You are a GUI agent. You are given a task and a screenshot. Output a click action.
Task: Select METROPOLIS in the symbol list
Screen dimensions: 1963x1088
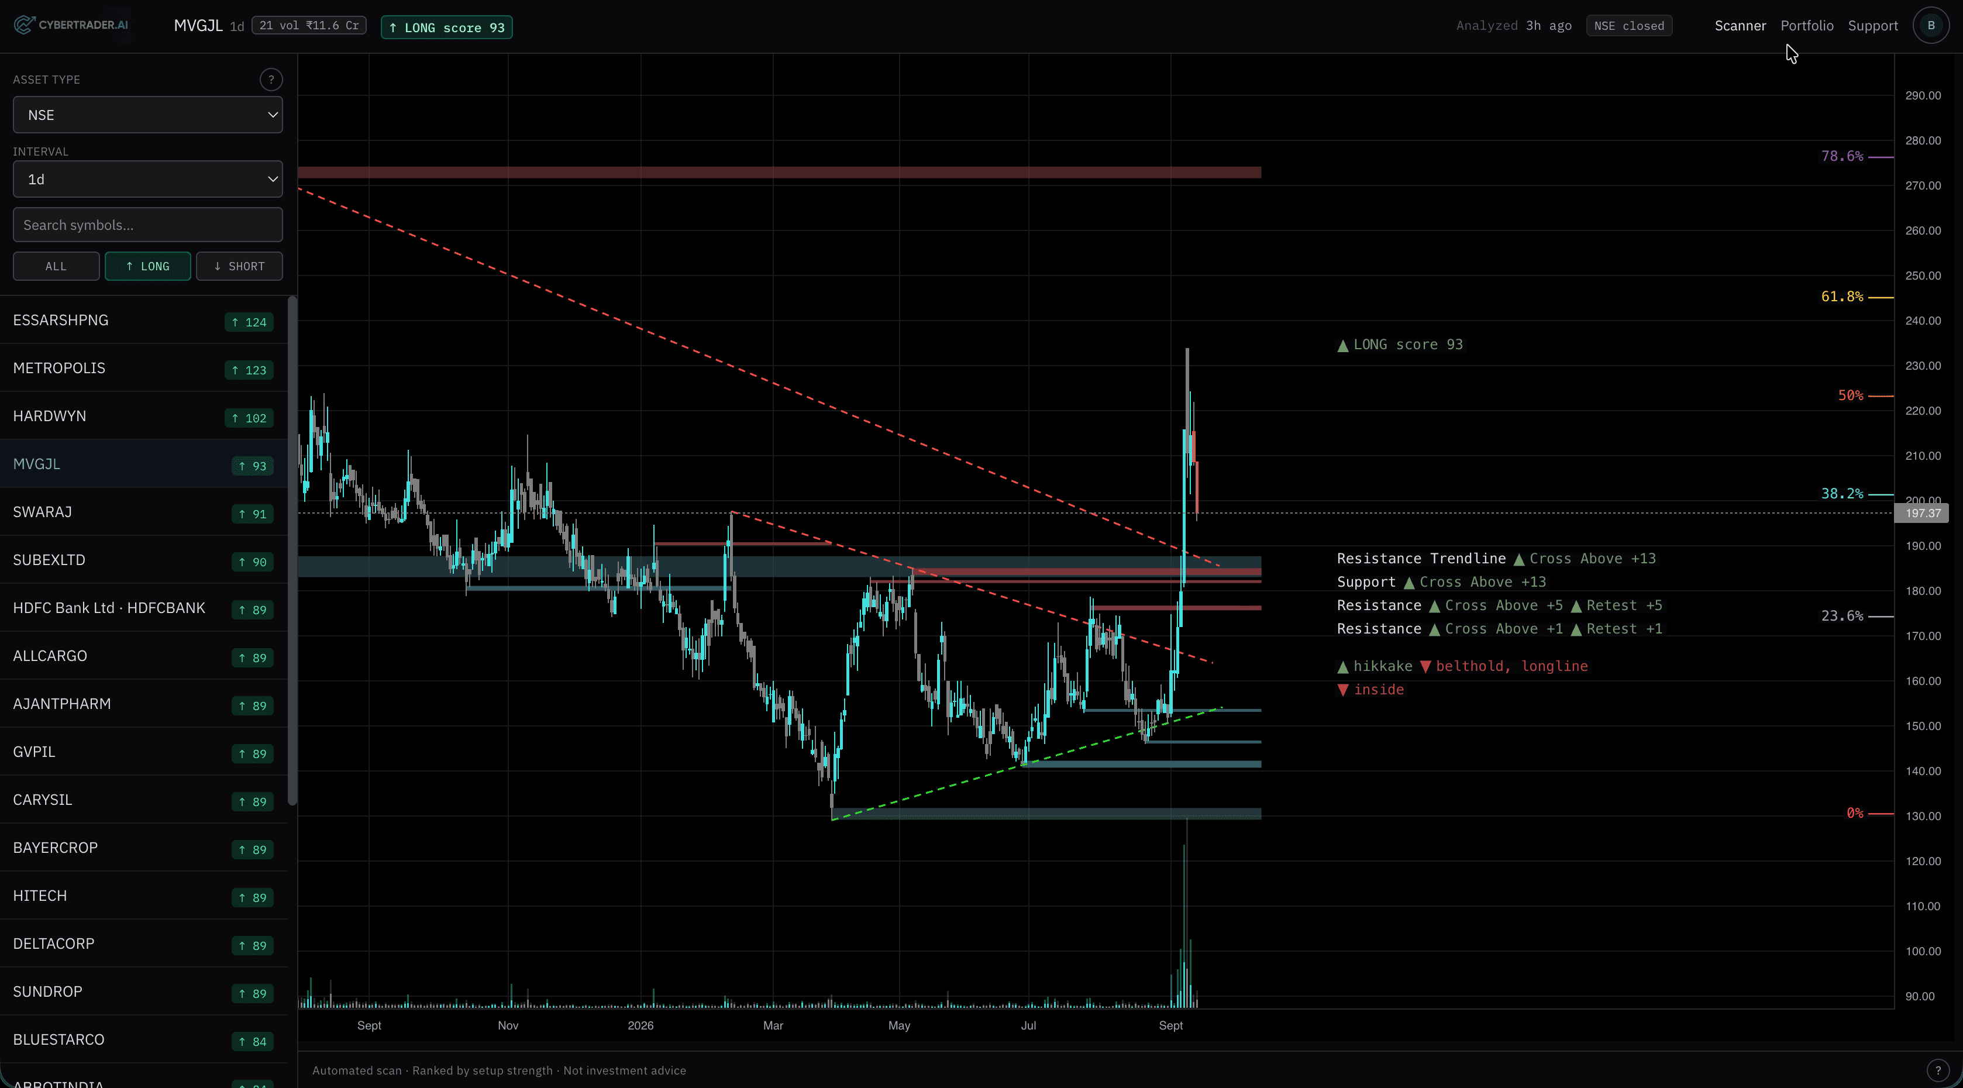(144, 368)
